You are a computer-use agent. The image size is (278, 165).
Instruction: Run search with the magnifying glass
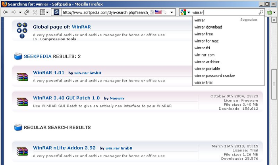pyautogui.click(x=261, y=12)
